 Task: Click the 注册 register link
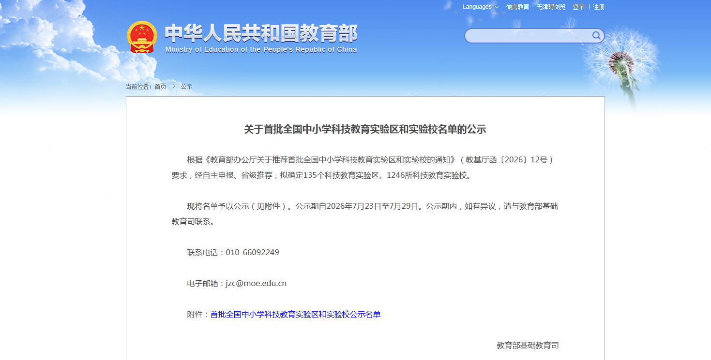point(599,7)
